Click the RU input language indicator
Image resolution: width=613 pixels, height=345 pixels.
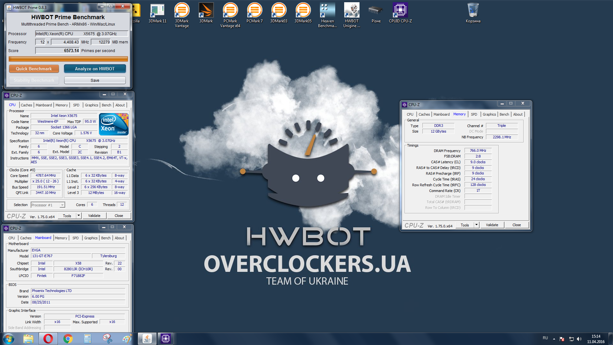coord(545,338)
